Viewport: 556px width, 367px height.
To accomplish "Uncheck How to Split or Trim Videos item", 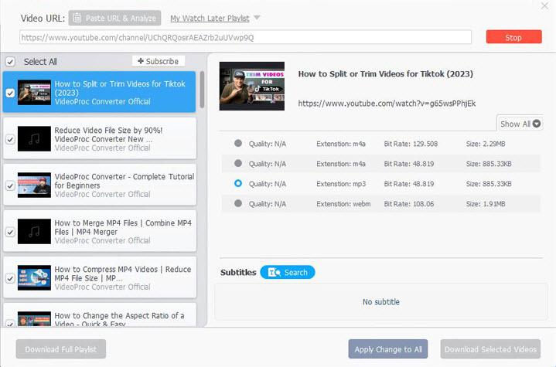I will point(10,93).
